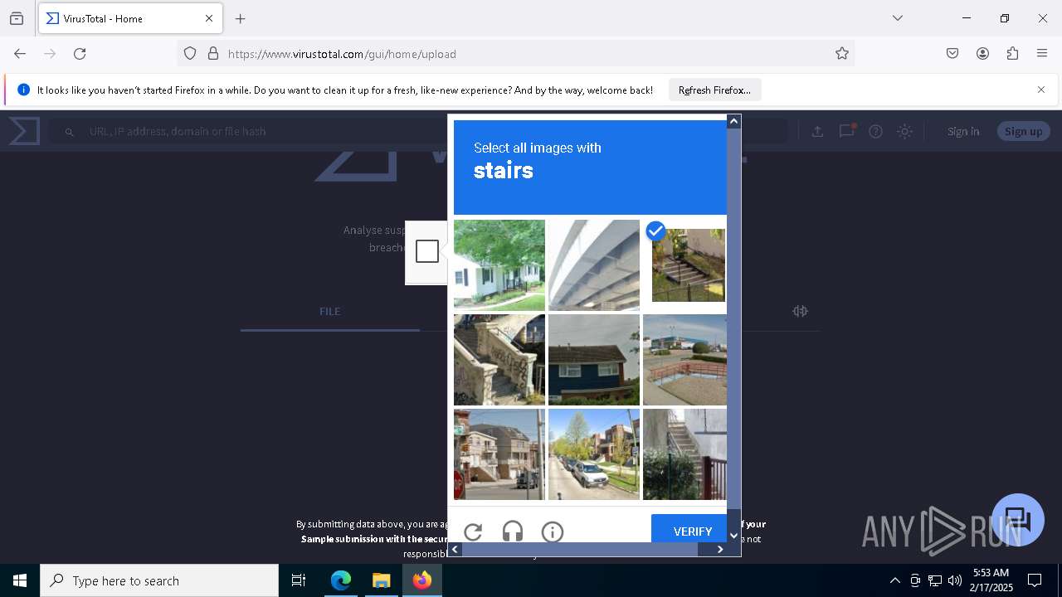Click the Firefox taskbar icon
The width and height of the screenshot is (1062, 597).
tap(422, 580)
